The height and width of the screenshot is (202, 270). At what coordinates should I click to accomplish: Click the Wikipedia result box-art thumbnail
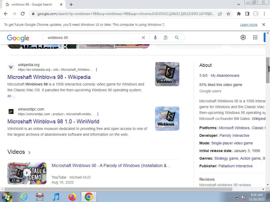[167, 74]
